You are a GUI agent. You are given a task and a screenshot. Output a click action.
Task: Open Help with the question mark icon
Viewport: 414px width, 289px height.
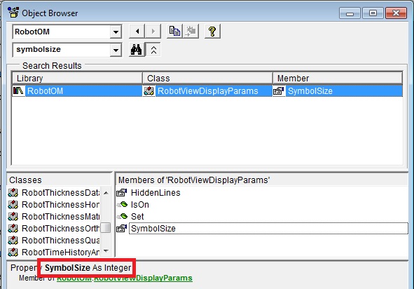[212, 32]
